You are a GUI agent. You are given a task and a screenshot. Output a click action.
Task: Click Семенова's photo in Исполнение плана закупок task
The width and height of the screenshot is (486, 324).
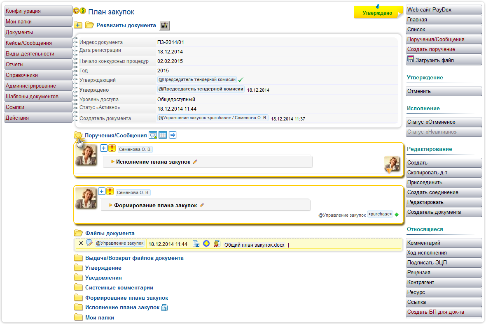point(86,155)
